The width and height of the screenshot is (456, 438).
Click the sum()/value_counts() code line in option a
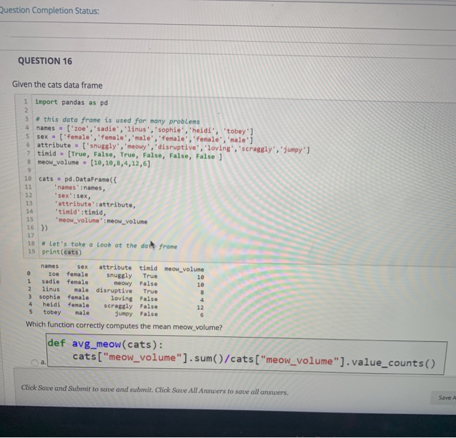(254, 360)
